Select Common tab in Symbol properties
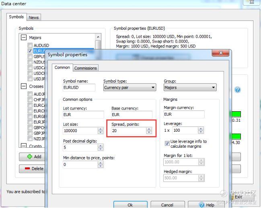 (62, 67)
